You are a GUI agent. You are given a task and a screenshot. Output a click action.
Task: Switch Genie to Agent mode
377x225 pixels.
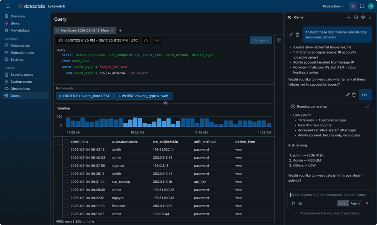pyautogui.click(x=355, y=203)
